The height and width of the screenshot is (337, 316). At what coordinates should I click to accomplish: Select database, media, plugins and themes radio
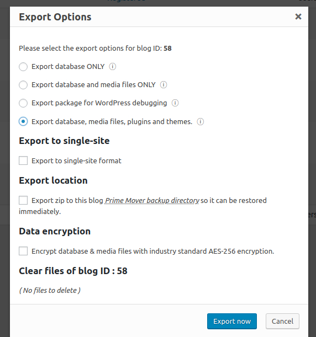(x=23, y=121)
